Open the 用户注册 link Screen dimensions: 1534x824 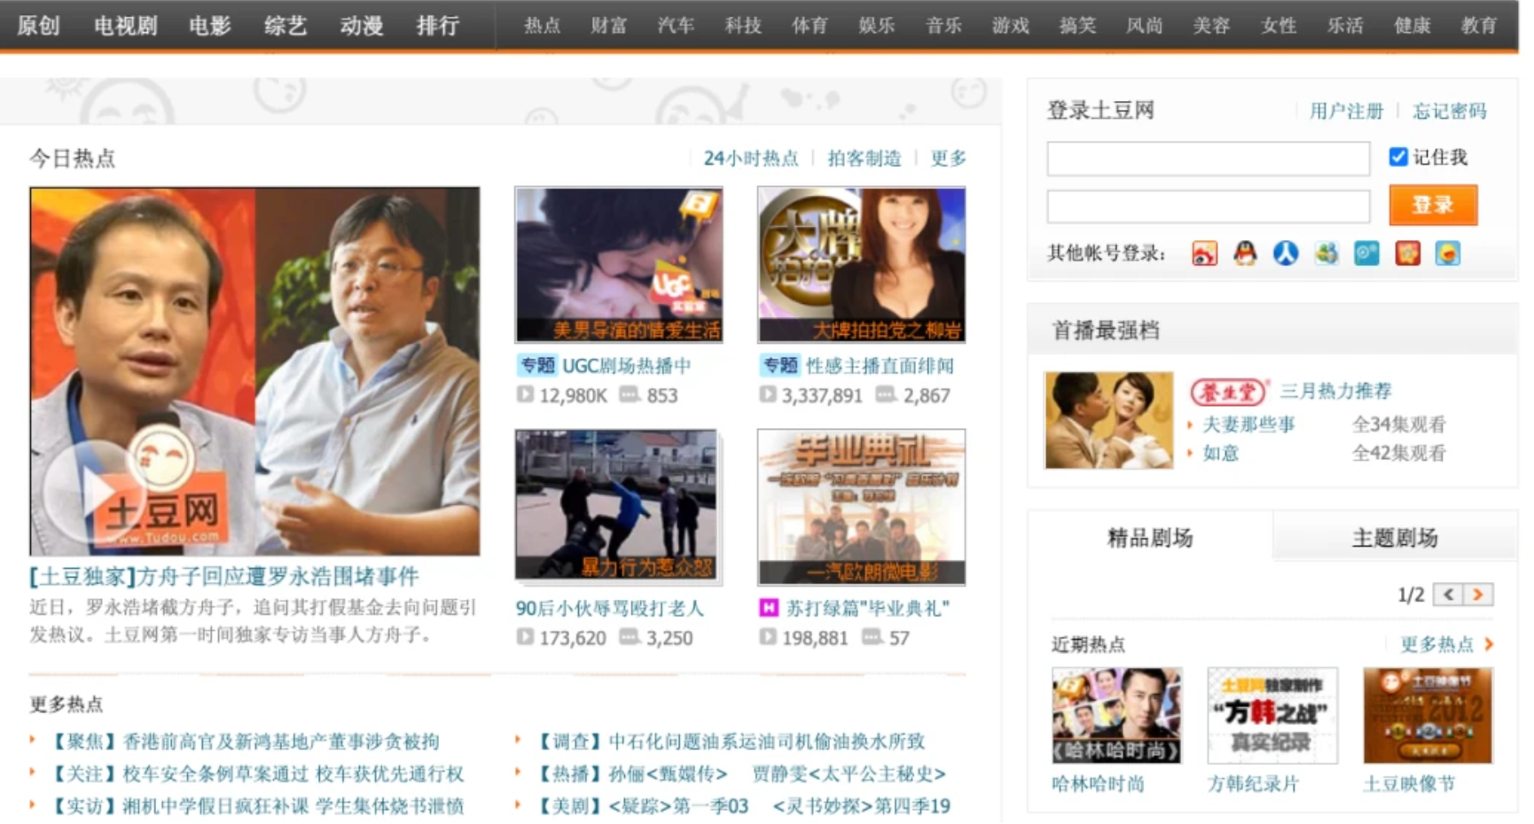pyautogui.click(x=1346, y=111)
